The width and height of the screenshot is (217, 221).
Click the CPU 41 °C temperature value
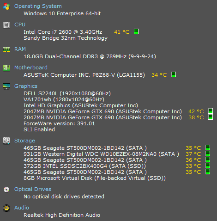click(122, 32)
